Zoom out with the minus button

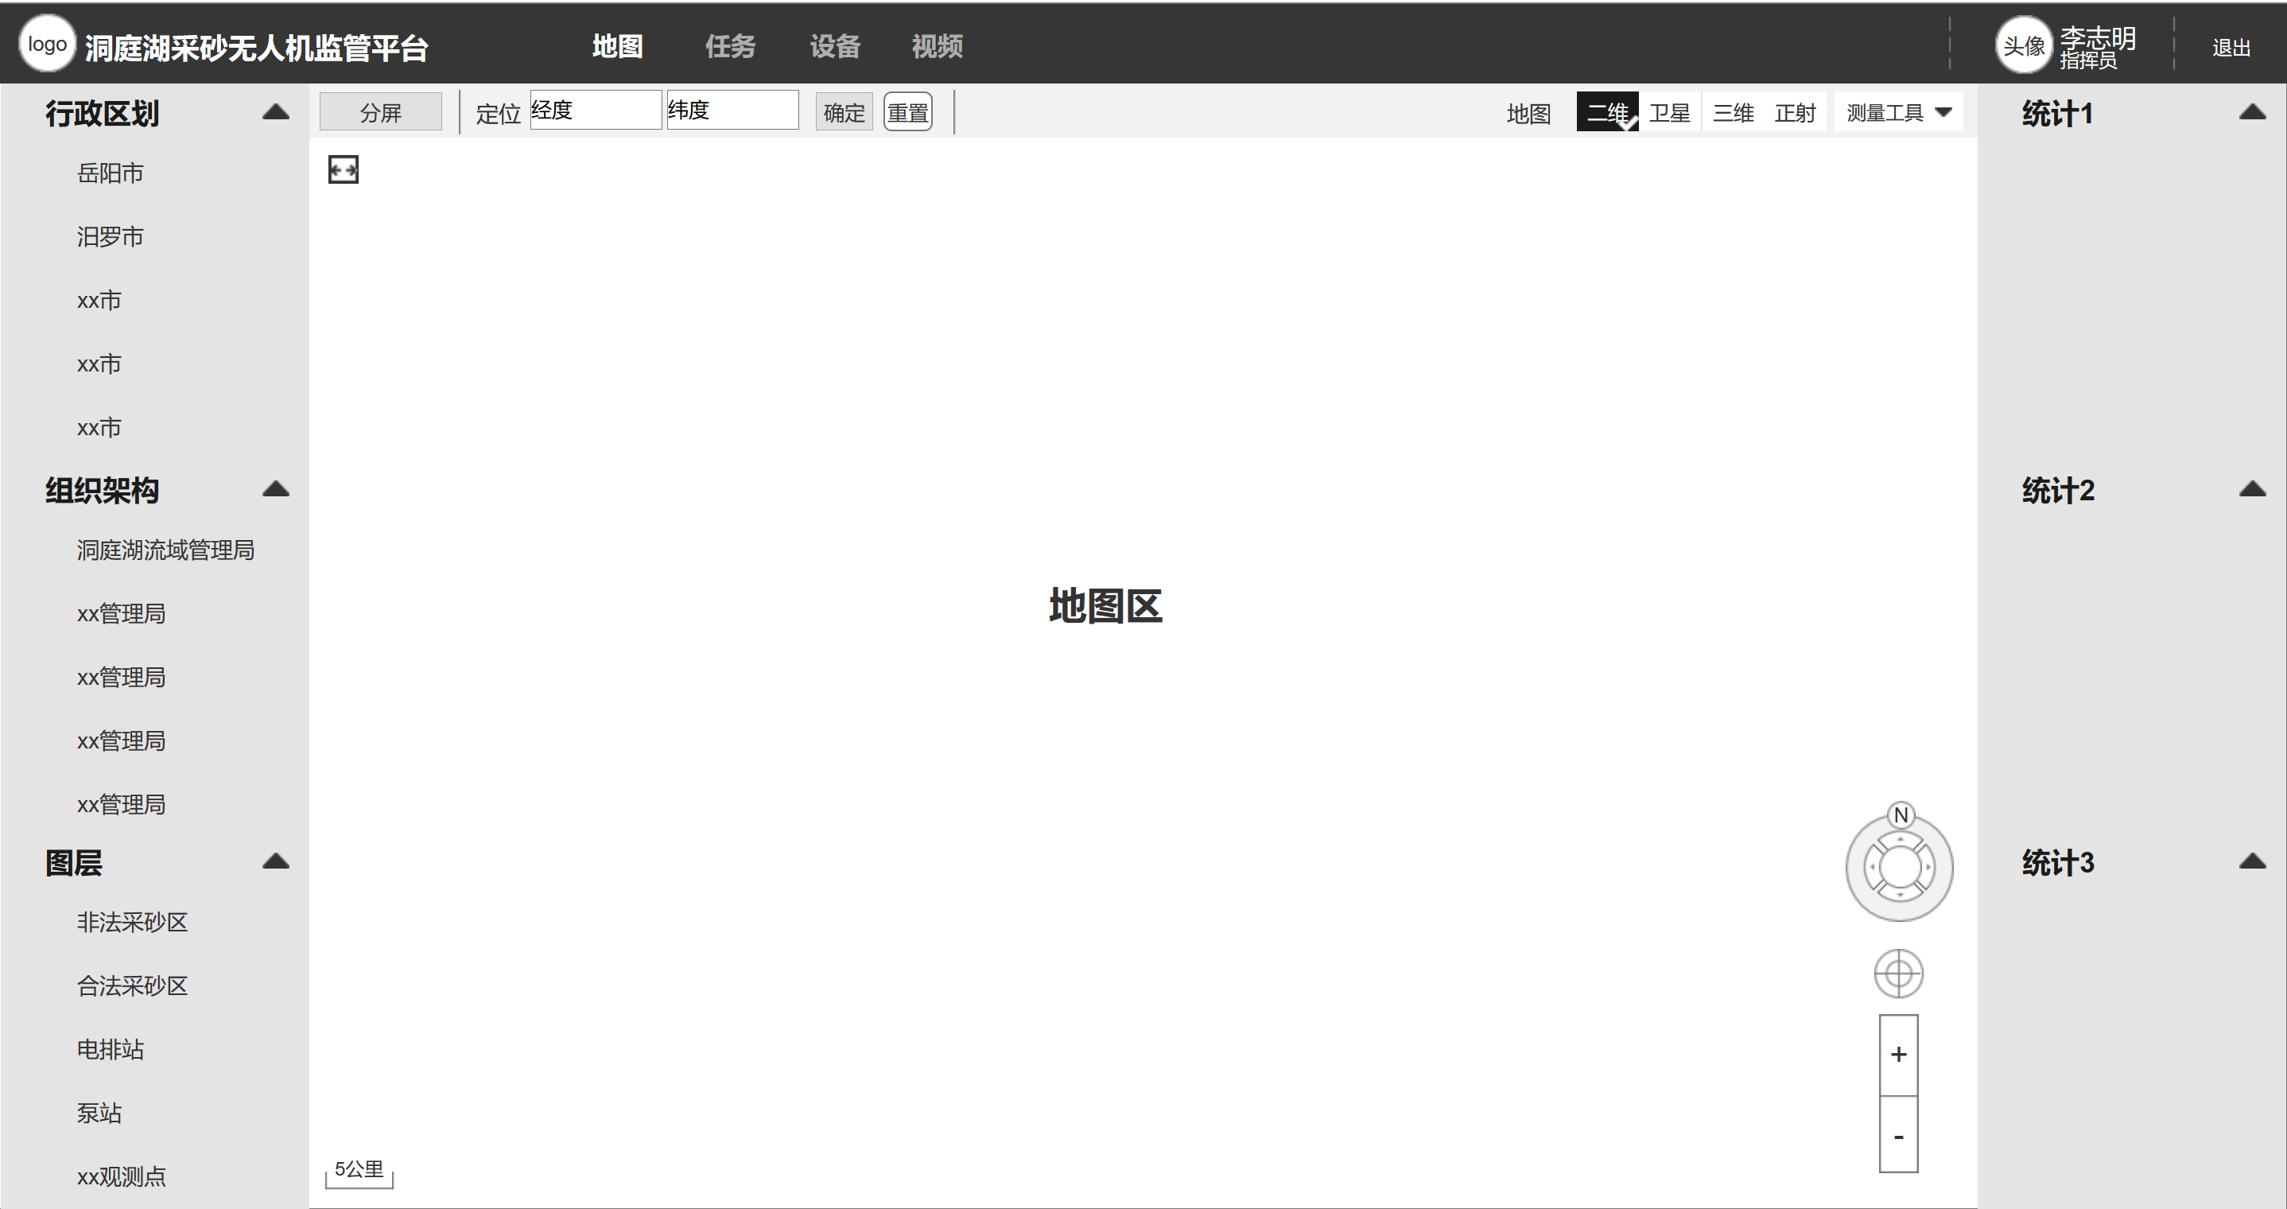[1898, 1136]
